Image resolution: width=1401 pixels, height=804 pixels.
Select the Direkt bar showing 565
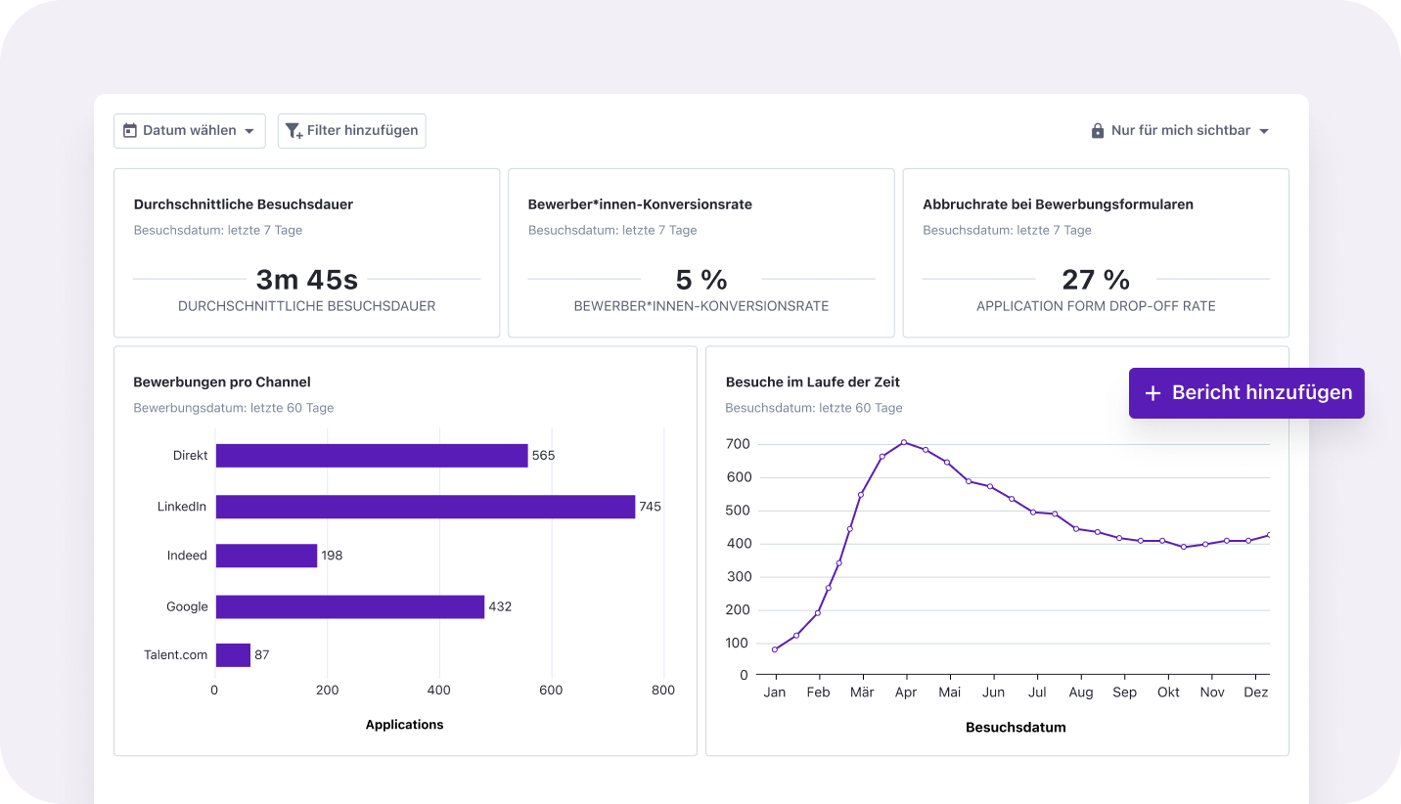371,456
